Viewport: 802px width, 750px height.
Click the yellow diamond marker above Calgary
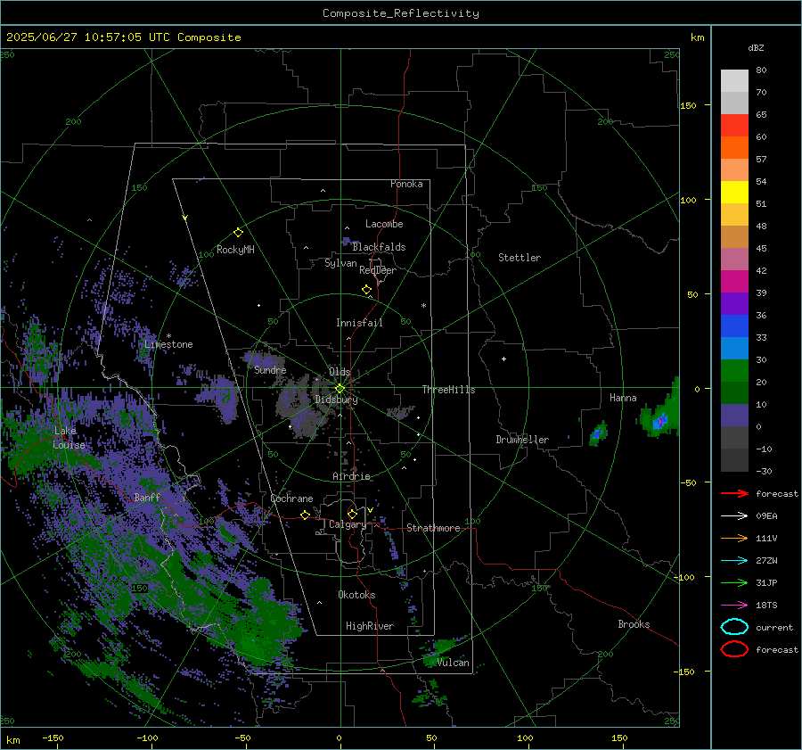coord(352,514)
